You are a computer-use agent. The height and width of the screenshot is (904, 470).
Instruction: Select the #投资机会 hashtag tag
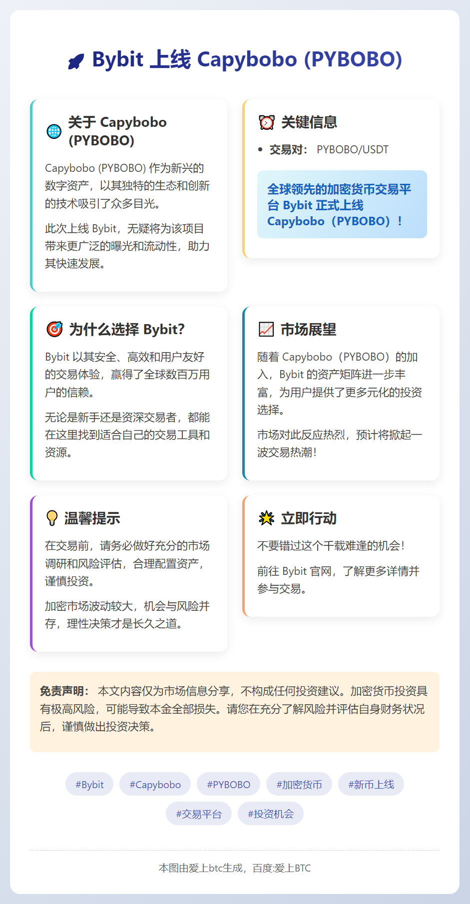[x=271, y=814]
